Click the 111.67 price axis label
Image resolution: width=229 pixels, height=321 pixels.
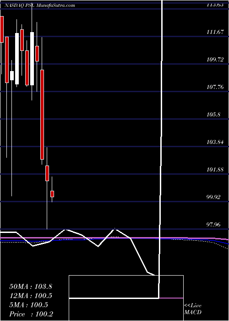click(x=215, y=32)
